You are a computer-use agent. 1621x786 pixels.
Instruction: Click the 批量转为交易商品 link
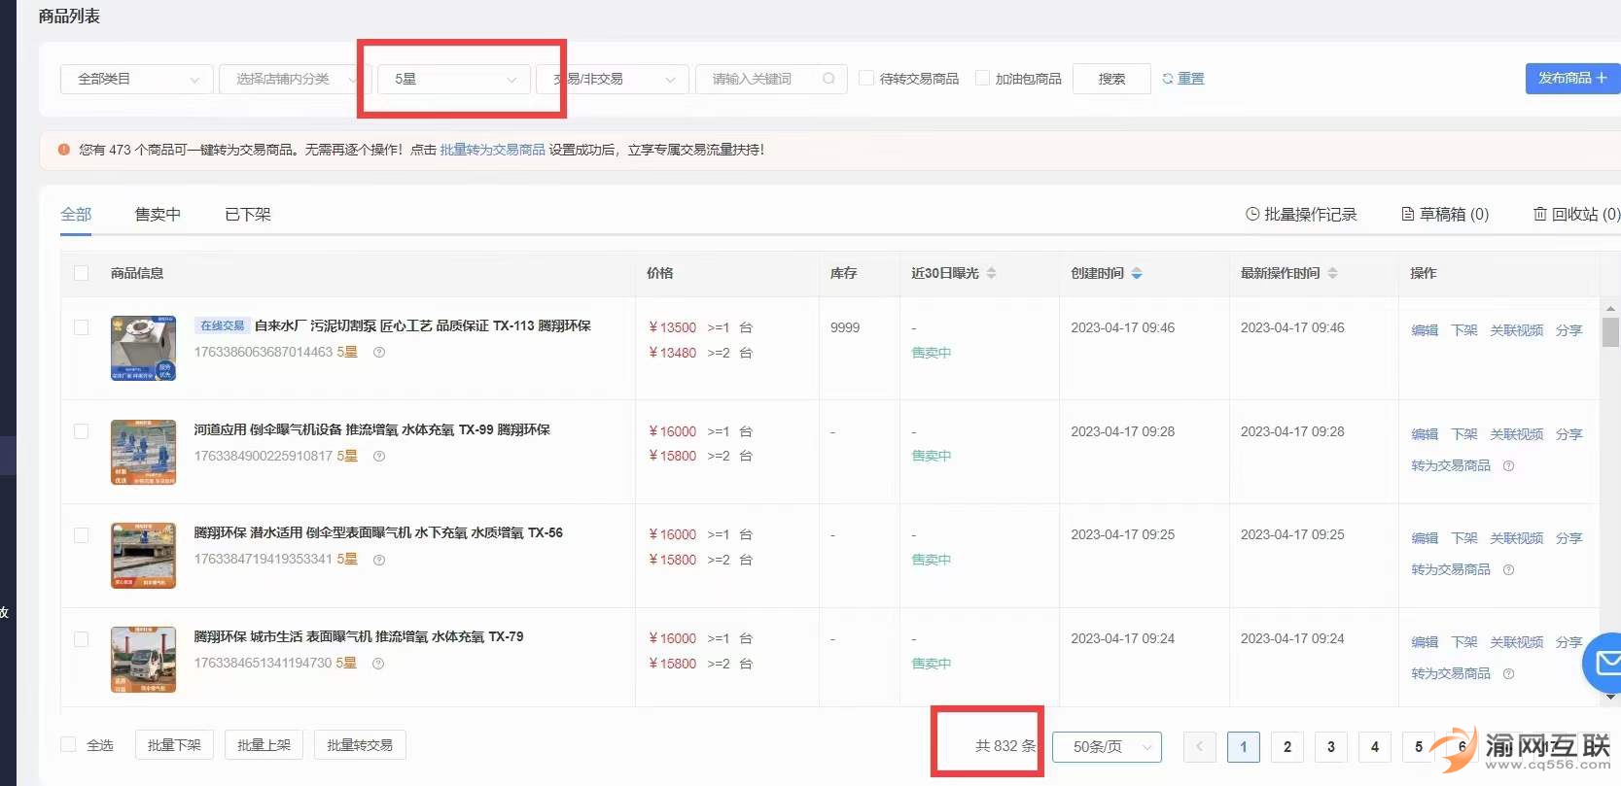coord(492,150)
